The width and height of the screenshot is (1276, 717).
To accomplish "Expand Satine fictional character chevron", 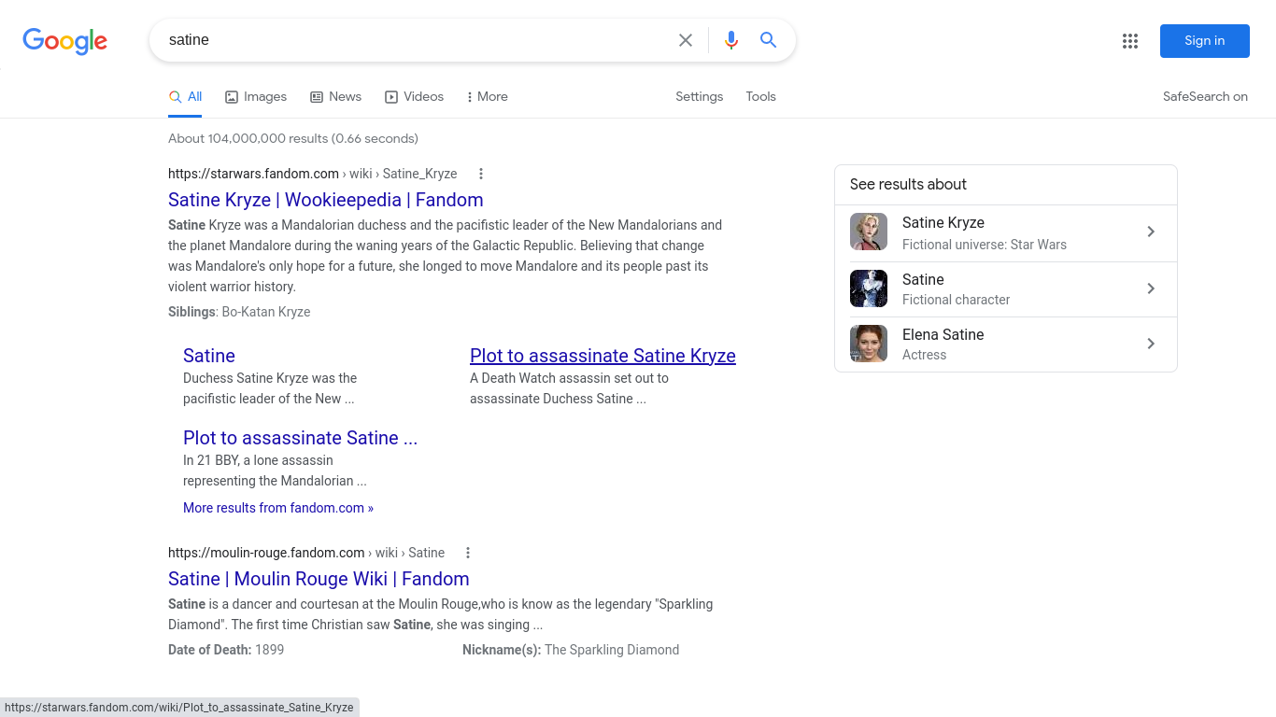I will (x=1151, y=288).
